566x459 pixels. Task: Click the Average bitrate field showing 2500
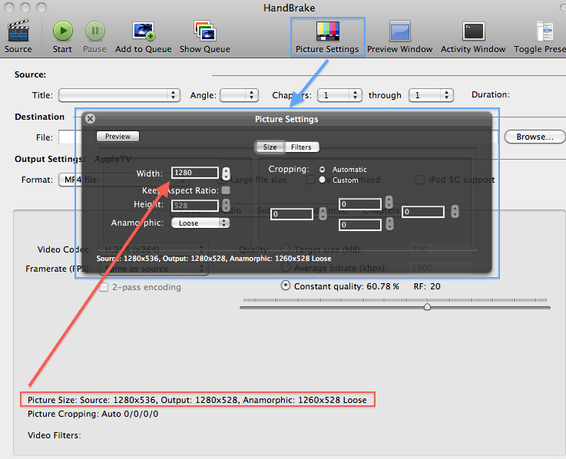coord(440,268)
